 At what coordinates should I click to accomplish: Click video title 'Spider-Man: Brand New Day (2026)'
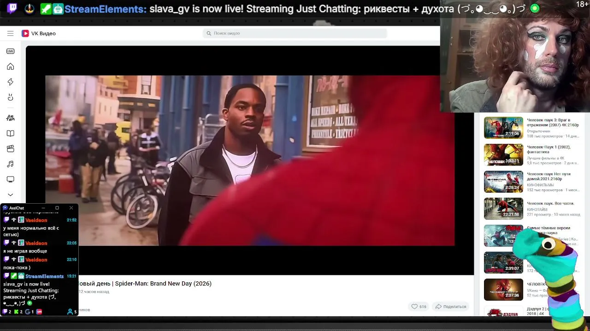pyautogui.click(x=163, y=284)
